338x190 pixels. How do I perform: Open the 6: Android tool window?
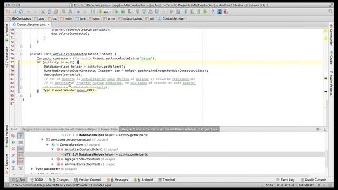[x=143, y=179]
